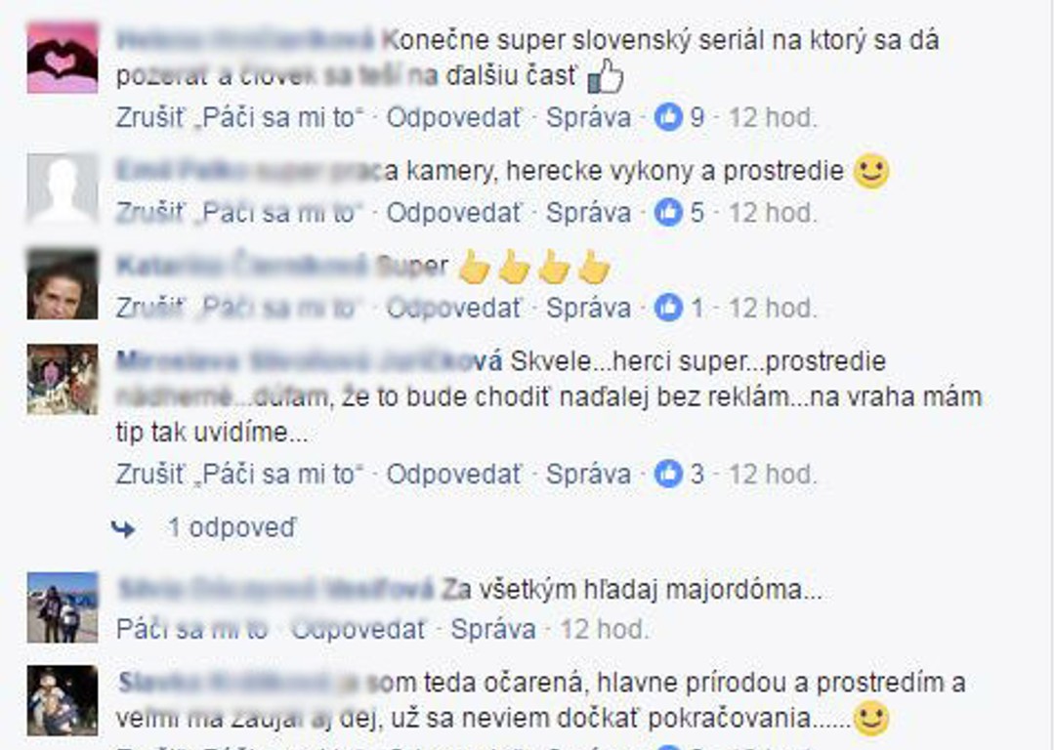This screenshot has width=1055, height=750.
Task: Click the reply arrow icon beside 1 odpoveď
Action: coord(123,529)
